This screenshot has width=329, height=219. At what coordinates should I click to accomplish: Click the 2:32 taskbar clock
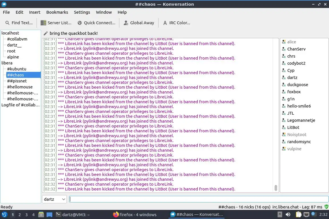point(323,214)
